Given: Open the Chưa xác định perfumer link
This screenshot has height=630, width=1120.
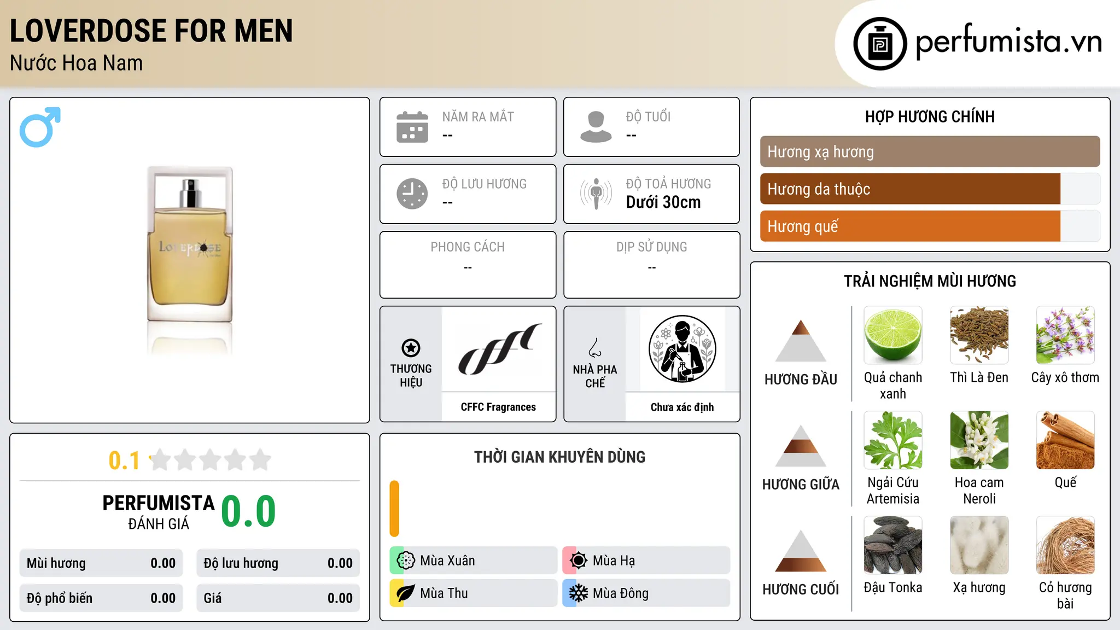Looking at the screenshot, I should tap(682, 407).
